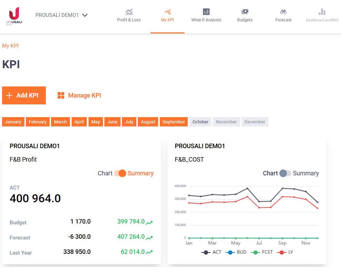341x267 pixels.
Task: Open Profit & Loss chart icon
Action: point(129,12)
